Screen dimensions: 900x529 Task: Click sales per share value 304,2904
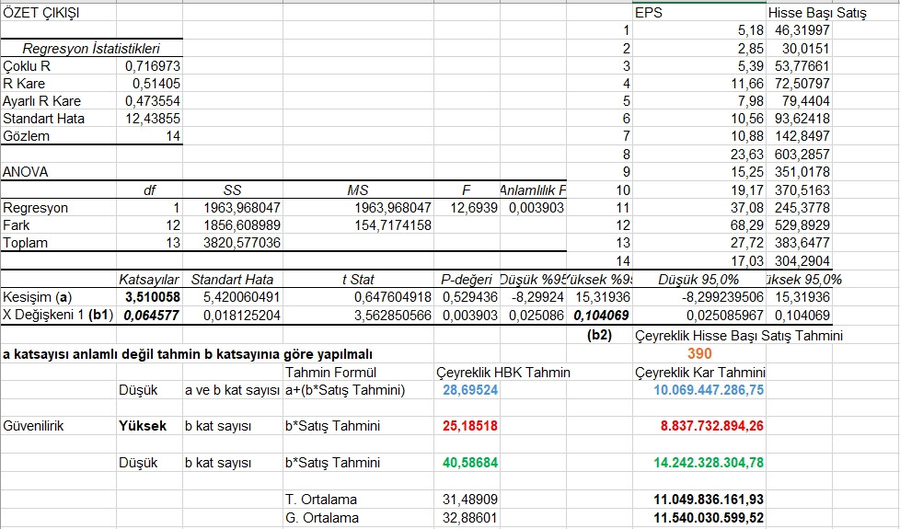[x=802, y=261]
